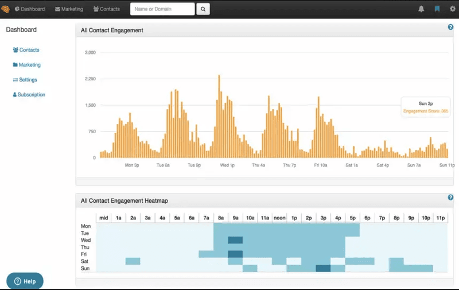This screenshot has height=290, width=459.
Task: Click the search magnifier button
Action: (x=203, y=9)
